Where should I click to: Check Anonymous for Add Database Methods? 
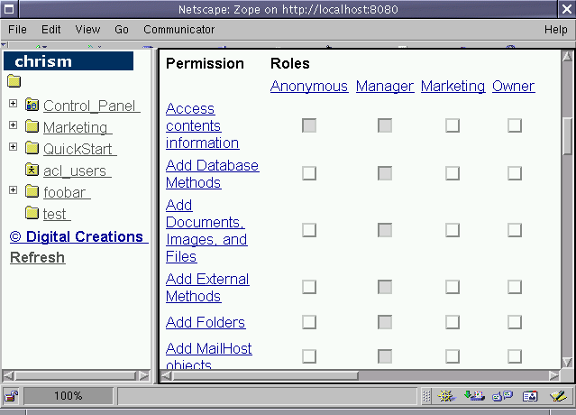pyautogui.click(x=309, y=173)
